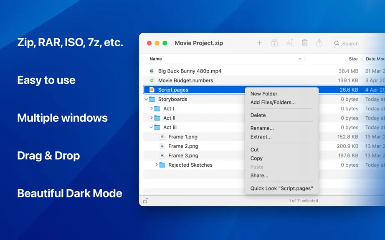Select the Storyboards folder name
Viewport: 385px width, 240px height.
tap(172, 99)
